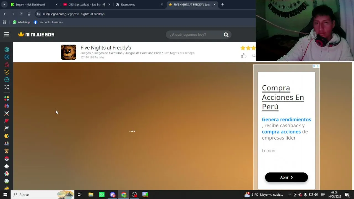Open the soccer ball category icon
This screenshot has height=199, width=354.
tap(7, 181)
